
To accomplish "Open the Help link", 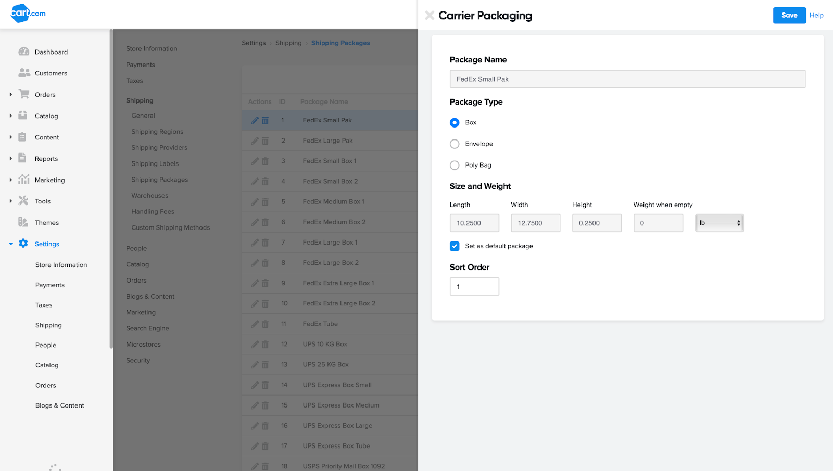I will [x=816, y=15].
